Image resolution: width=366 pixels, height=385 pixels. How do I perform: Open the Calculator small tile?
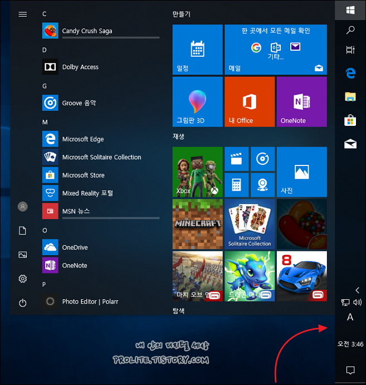[237, 185]
